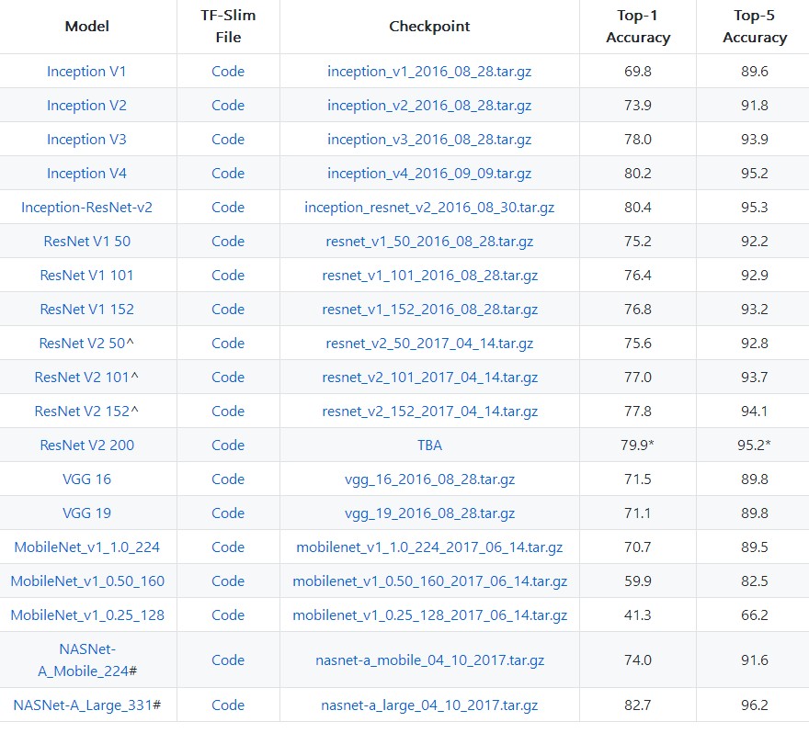809x733 pixels.
Task: Select the 66.2 Top-5 accuracy value
Action: [755, 615]
